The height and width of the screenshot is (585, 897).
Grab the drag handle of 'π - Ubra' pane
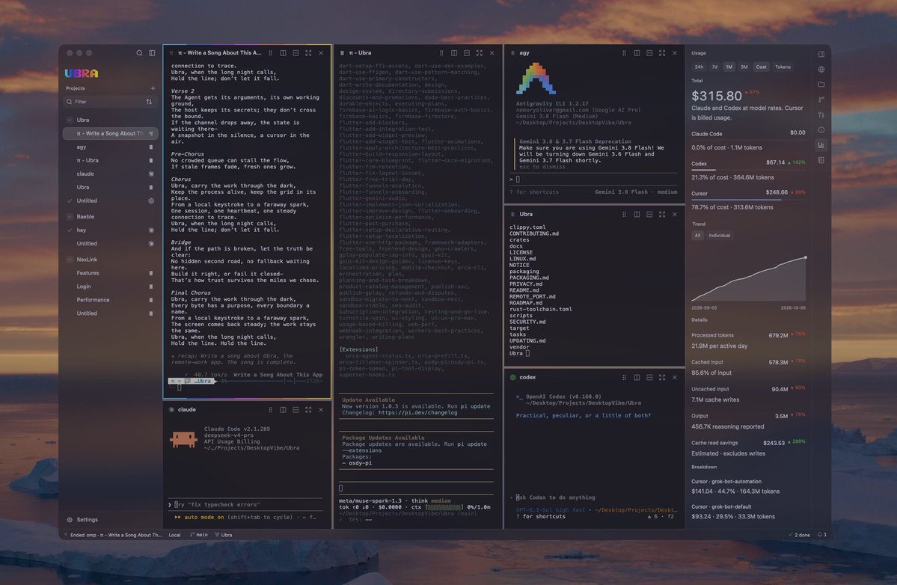click(441, 52)
